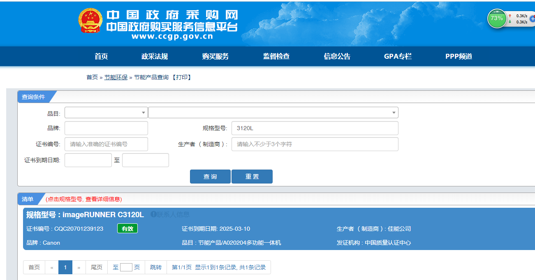Click the 中国政府采购网 site title
Screen dimensions: 535x280
172,15
